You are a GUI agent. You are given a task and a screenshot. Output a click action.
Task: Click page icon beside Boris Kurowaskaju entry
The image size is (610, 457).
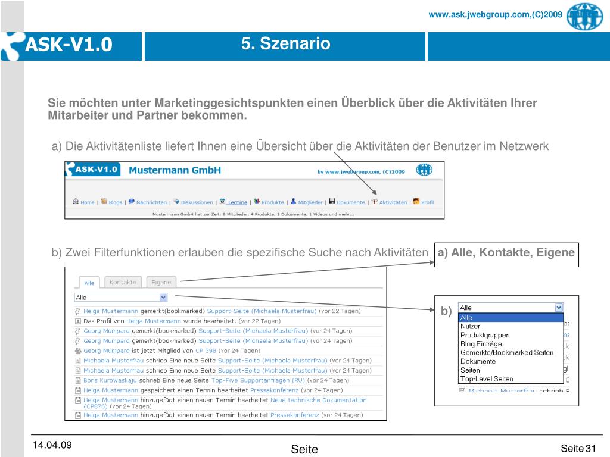(x=77, y=380)
